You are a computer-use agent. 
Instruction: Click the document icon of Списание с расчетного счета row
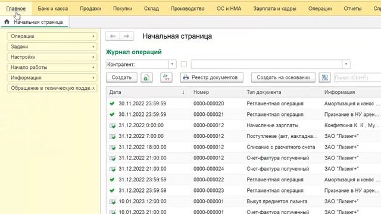coord(113,147)
